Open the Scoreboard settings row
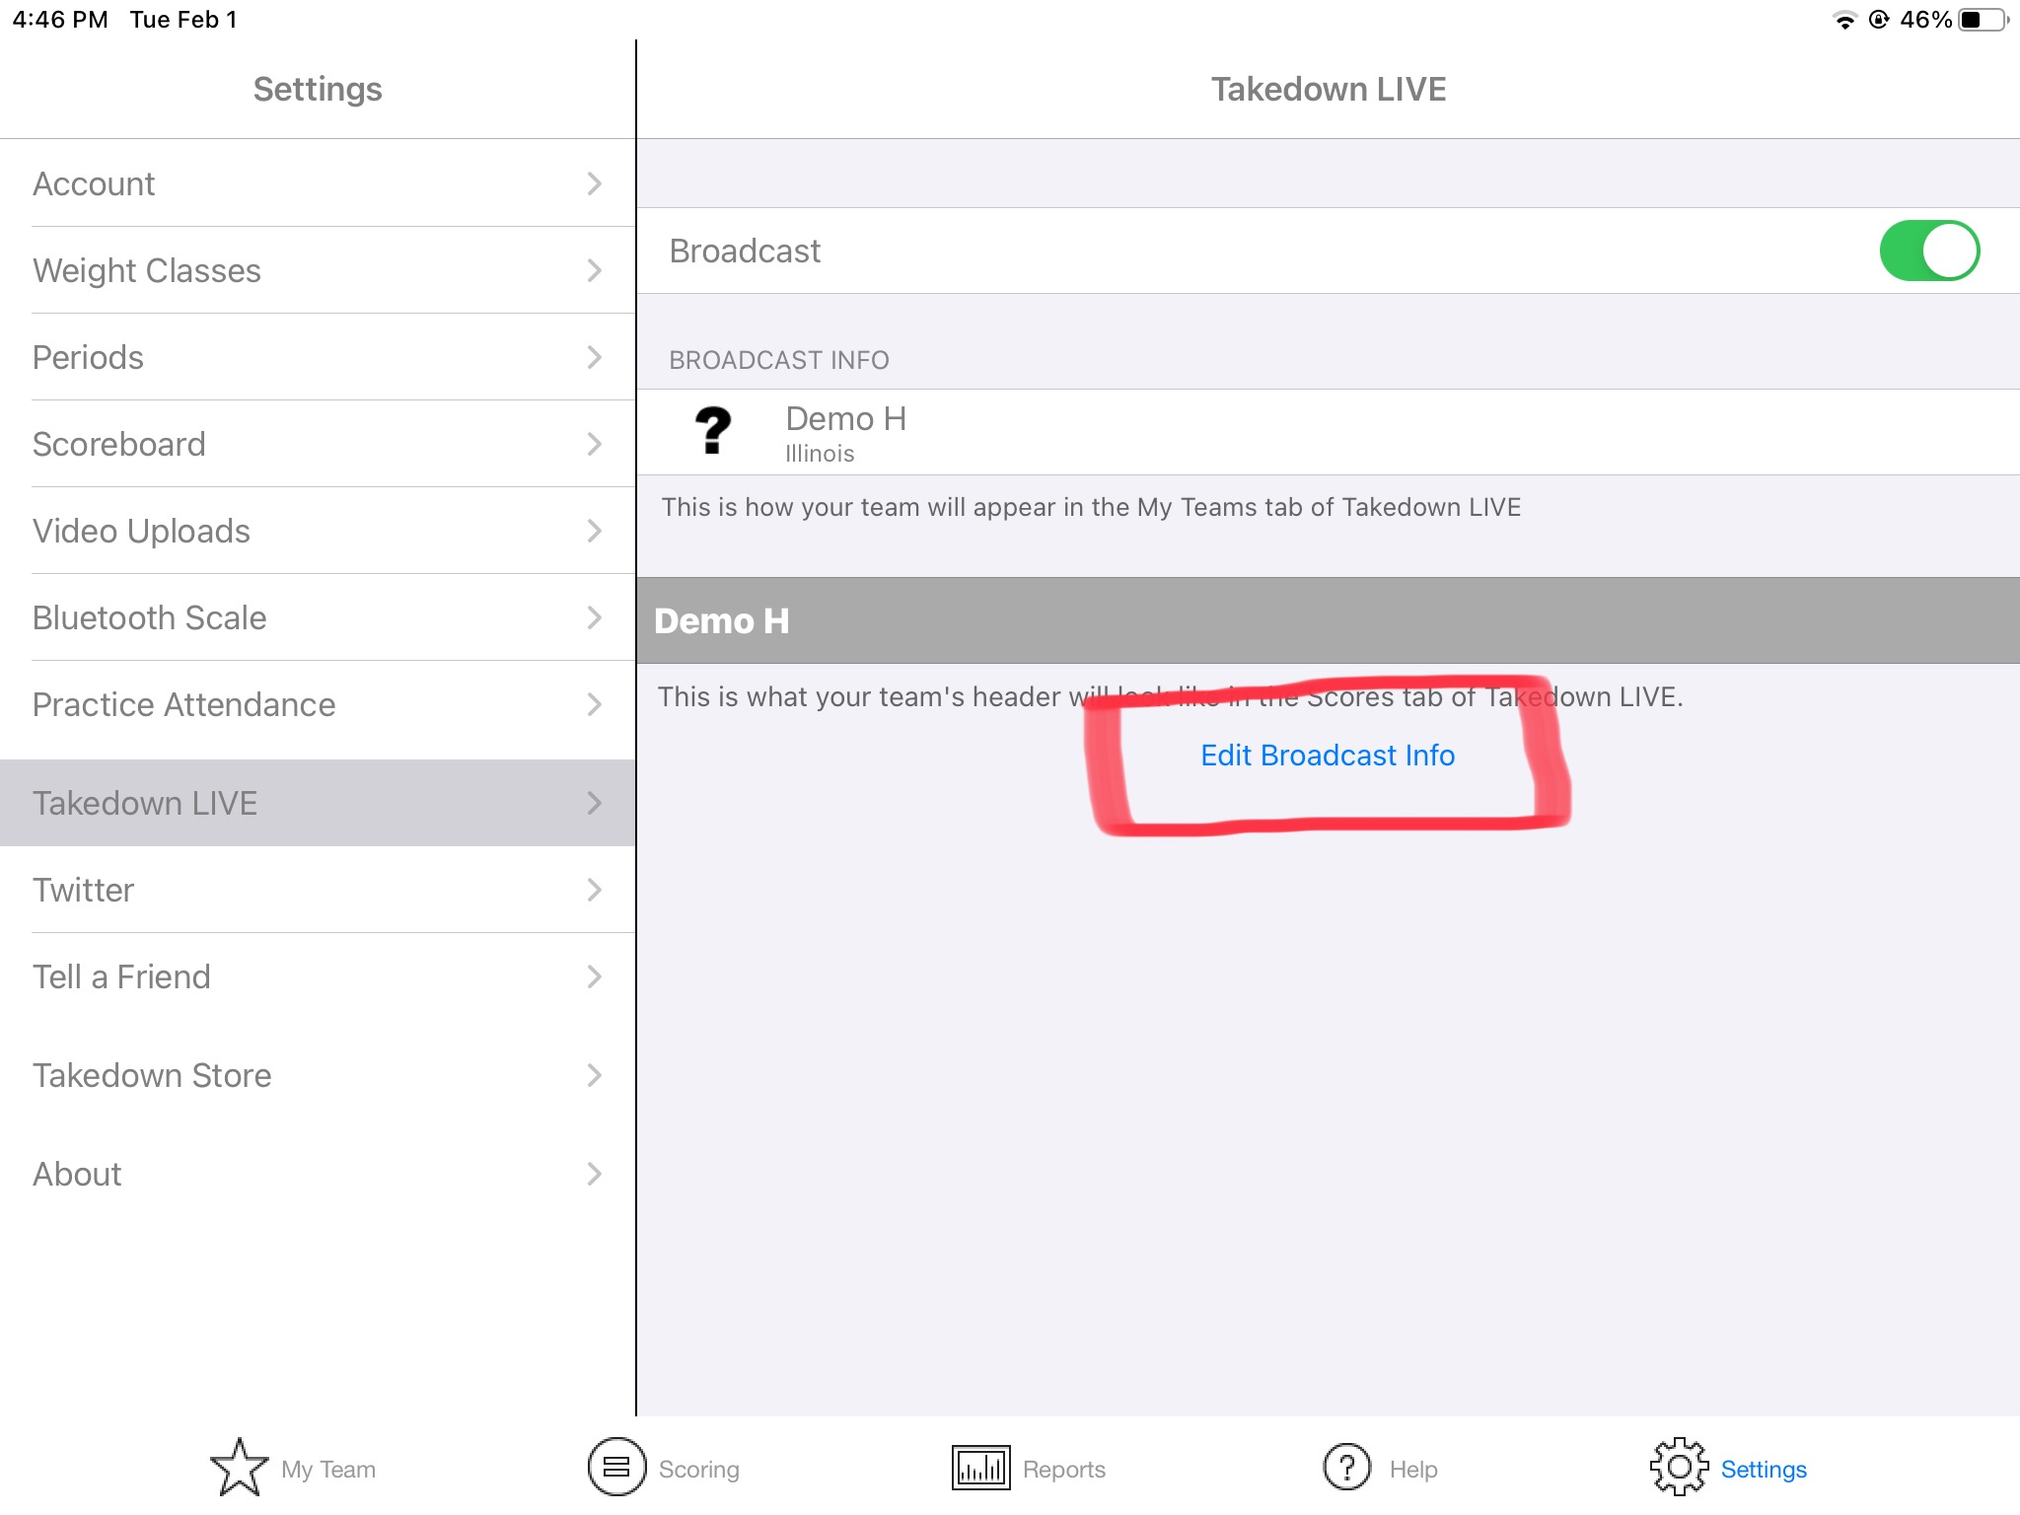This screenshot has height=1515, width=2020. [x=318, y=444]
